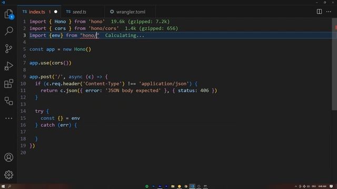Click the 'try' keyword on line 14
This screenshot has height=189, width=337.
click(x=39, y=111)
